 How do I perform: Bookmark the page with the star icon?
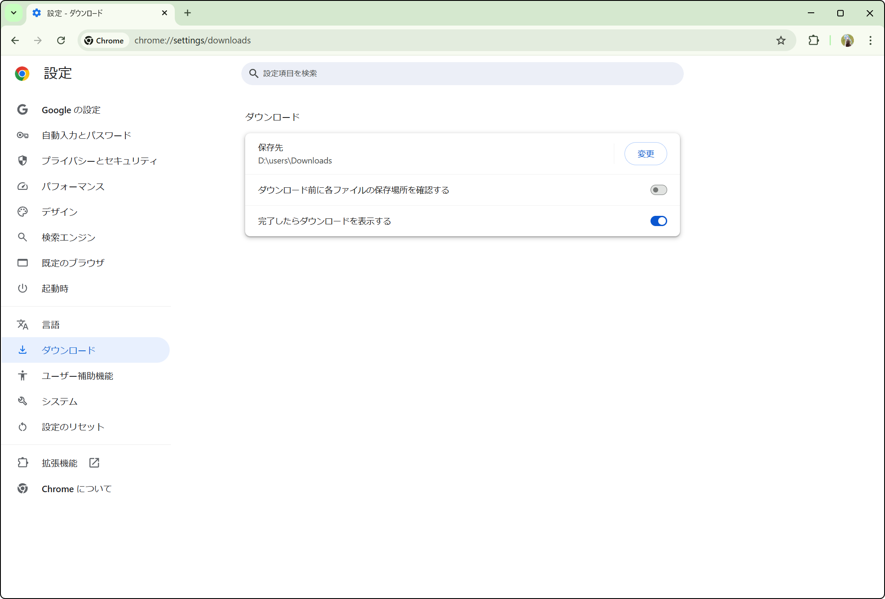781,40
